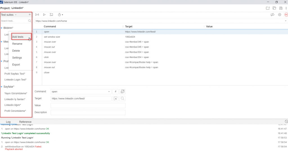Screen dimensions: 288x151
Task: Expand the base URL dropdown arrow
Action: 286,21
